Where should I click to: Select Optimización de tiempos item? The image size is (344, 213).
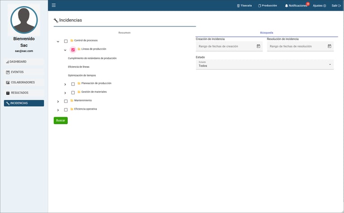[82, 75]
